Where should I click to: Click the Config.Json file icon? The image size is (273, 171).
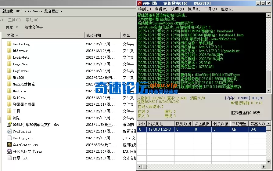(9, 138)
